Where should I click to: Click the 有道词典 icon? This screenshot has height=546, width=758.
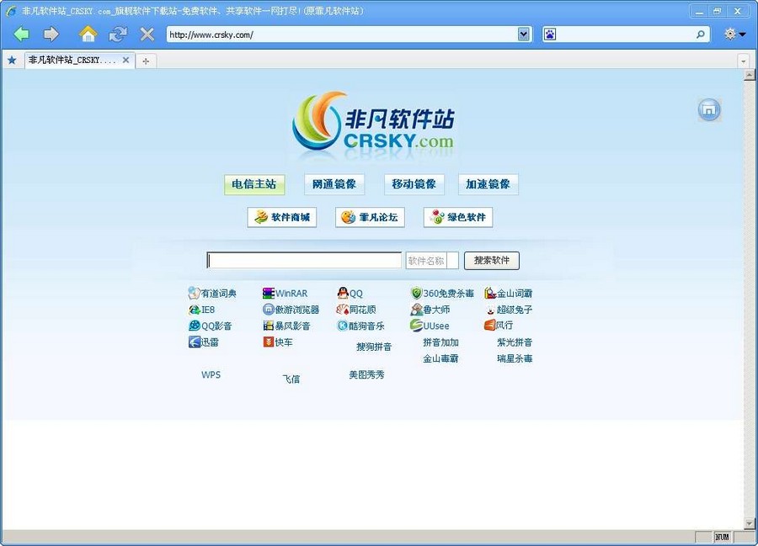(x=194, y=293)
